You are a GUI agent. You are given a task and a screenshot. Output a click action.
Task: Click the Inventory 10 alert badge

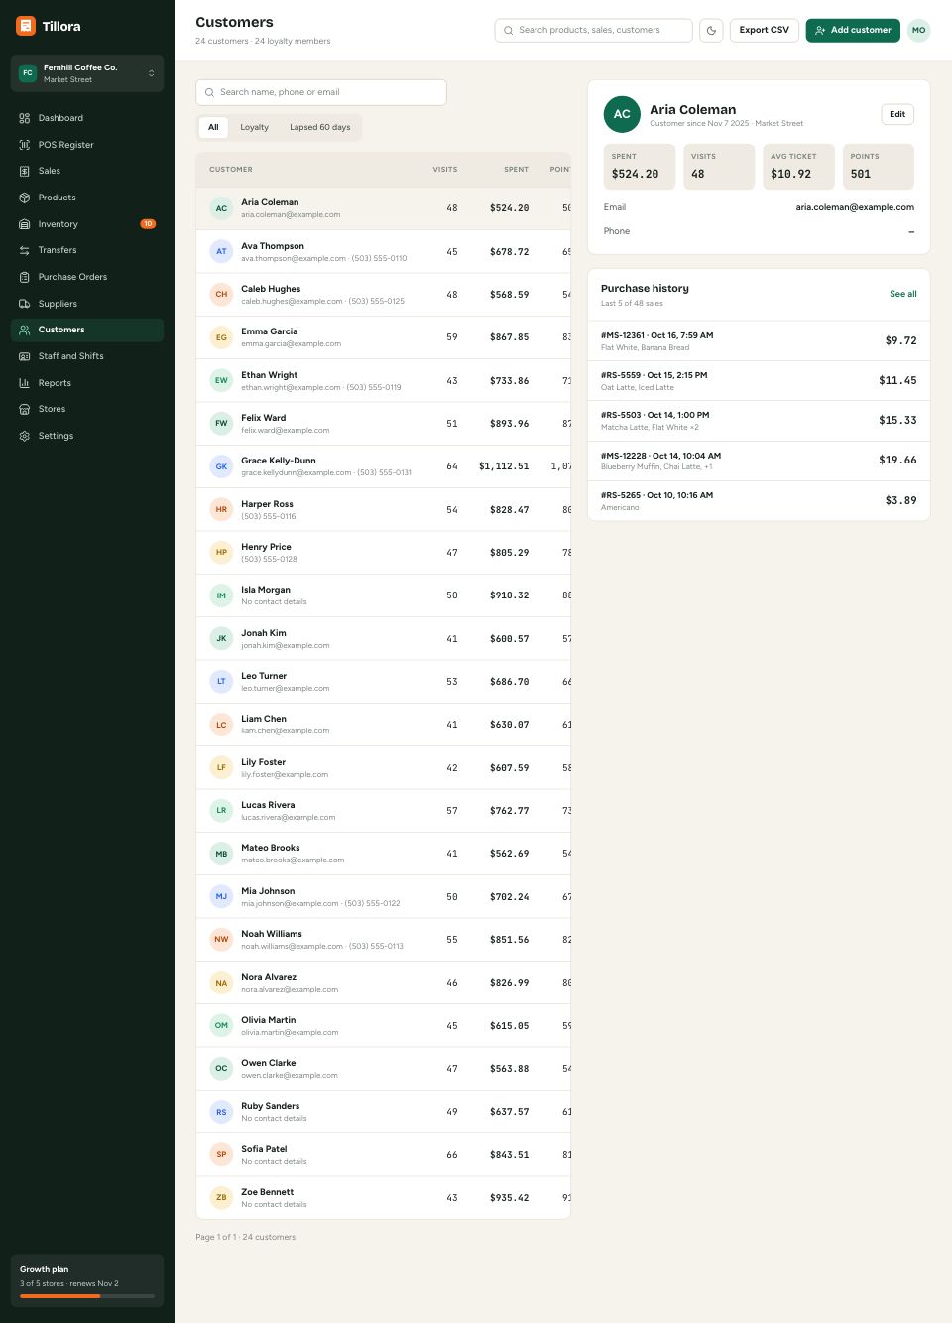pos(148,224)
